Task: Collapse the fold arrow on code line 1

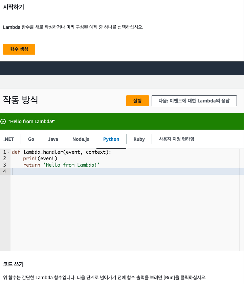Action: [8, 152]
